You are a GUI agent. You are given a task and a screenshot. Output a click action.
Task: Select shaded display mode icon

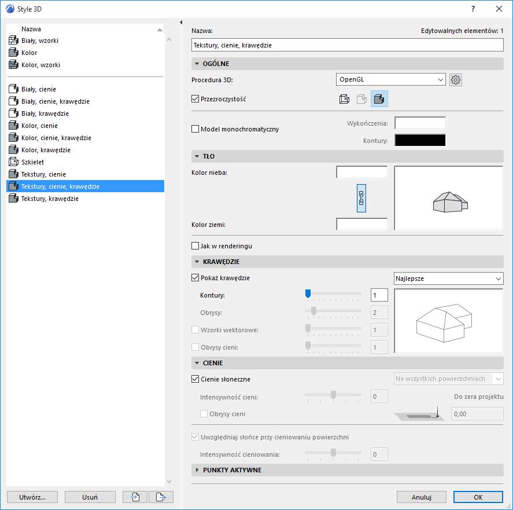coord(379,99)
